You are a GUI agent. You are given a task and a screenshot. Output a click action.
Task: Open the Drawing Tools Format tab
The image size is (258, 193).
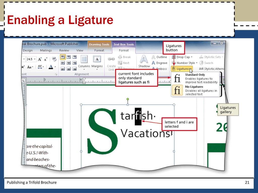pos(99,50)
